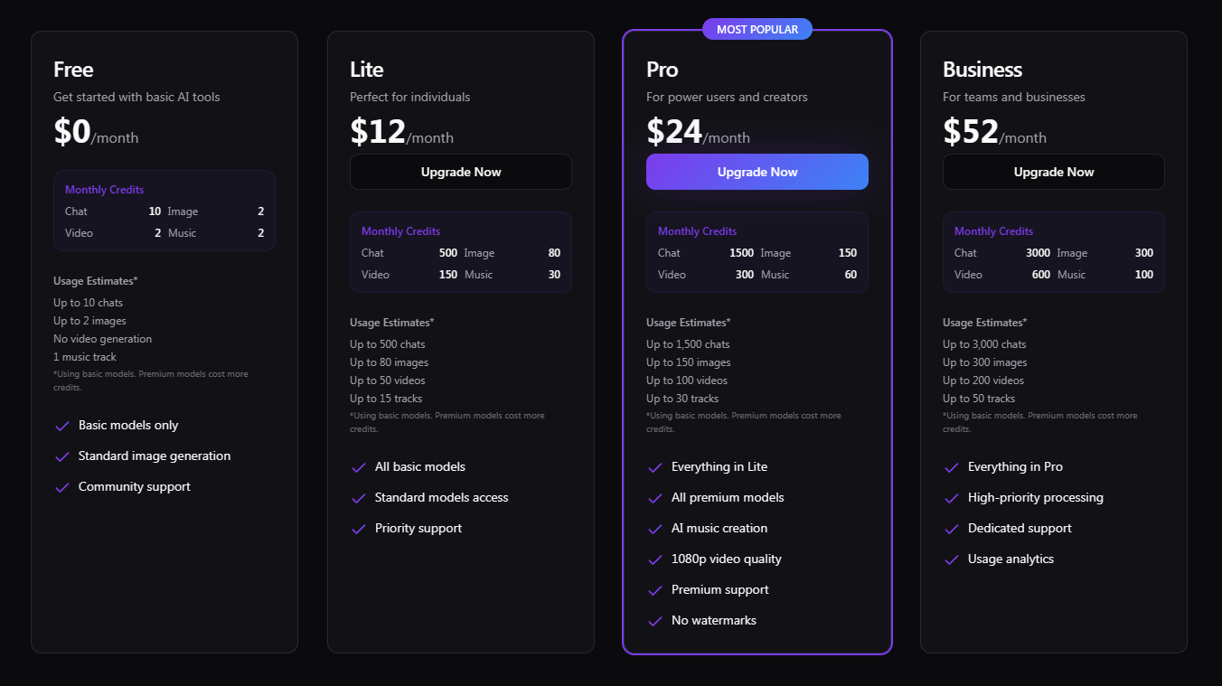The width and height of the screenshot is (1222, 686).
Task: Click checkmark next to Priority support
Action: click(x=359, y=529)
